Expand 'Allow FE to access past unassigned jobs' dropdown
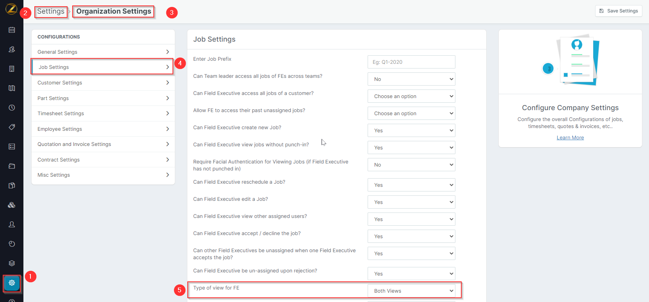Viewport: 649px width, 302px height. (411, 114)
